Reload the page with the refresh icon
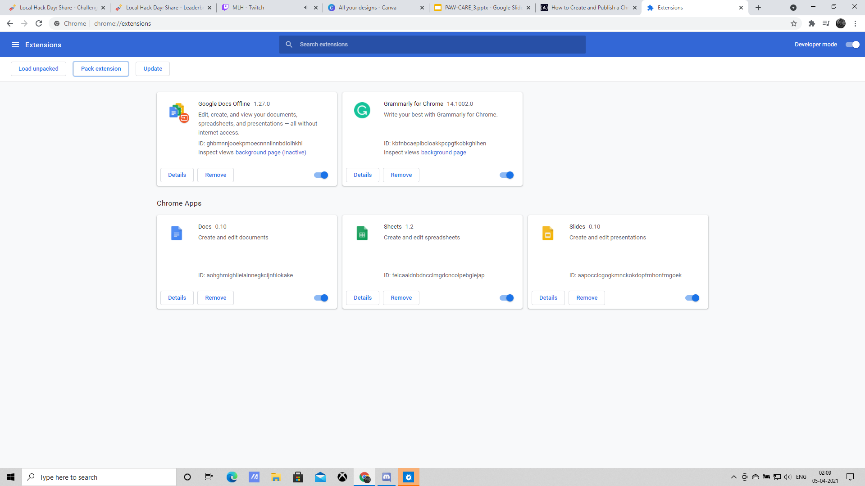Screen dimensions: 865x486 39,23
